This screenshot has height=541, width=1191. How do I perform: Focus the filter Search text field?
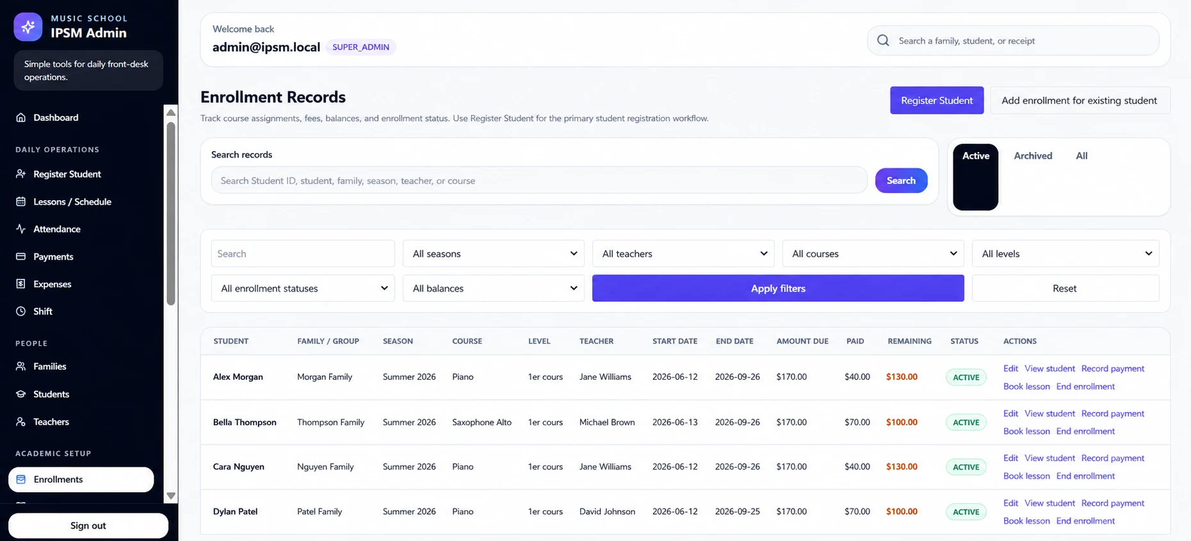click(303, 254)
